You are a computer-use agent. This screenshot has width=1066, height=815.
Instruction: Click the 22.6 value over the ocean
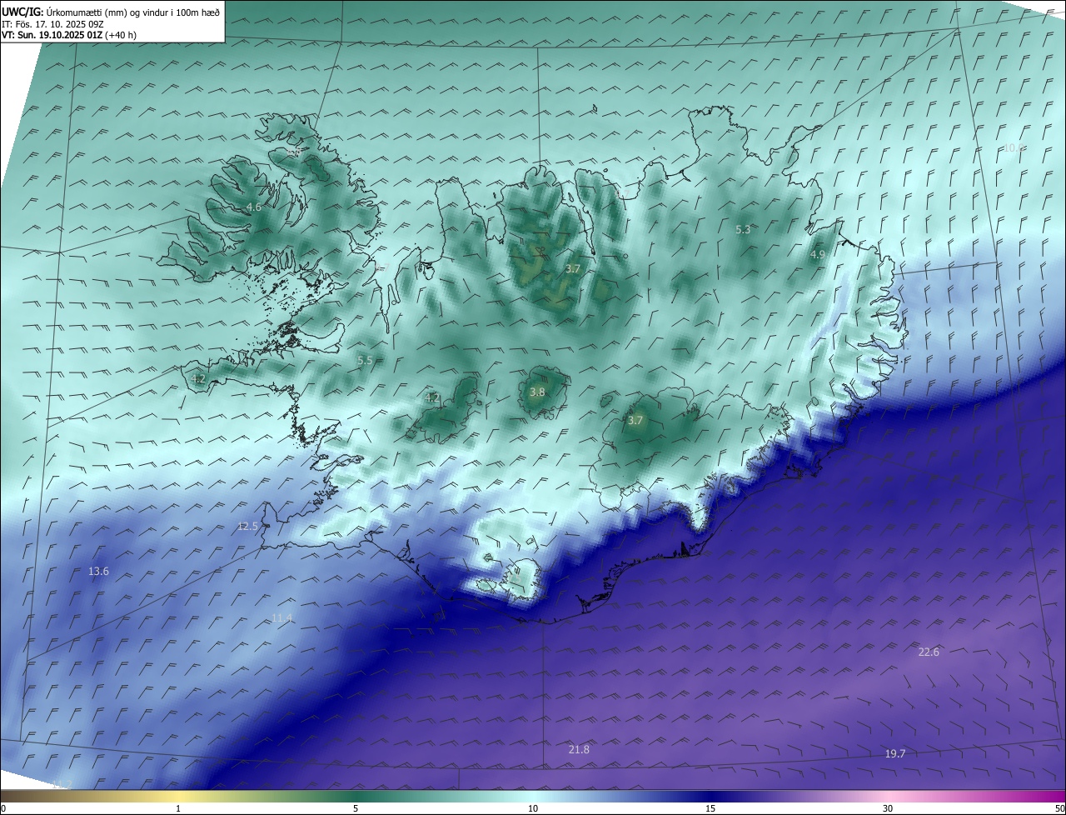point(929,652)
